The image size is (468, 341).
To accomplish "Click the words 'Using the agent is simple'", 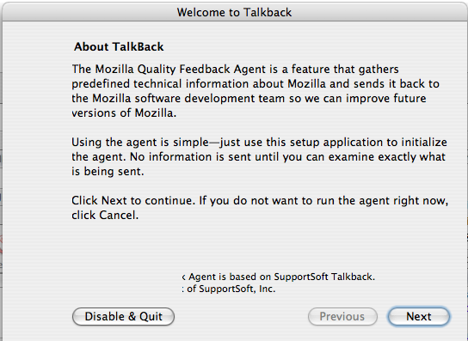I will tap(140, 143).
